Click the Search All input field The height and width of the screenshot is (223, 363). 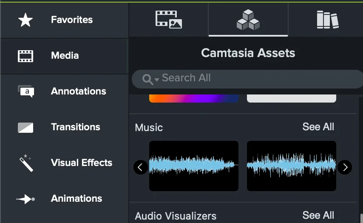pos(247,79)
